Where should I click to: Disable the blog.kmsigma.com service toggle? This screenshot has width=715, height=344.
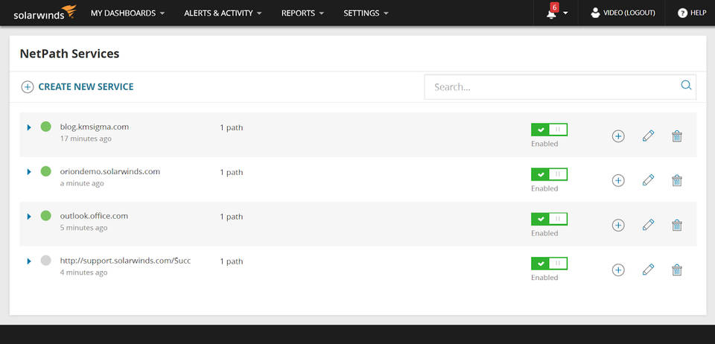(549, 130)
